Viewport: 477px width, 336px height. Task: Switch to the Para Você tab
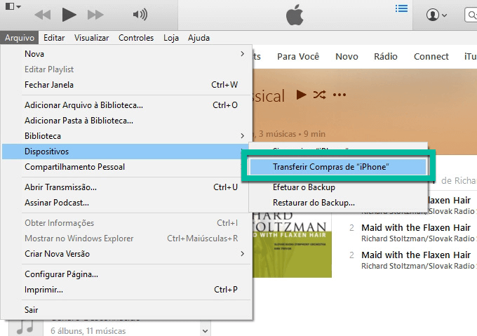pos(298,57)
